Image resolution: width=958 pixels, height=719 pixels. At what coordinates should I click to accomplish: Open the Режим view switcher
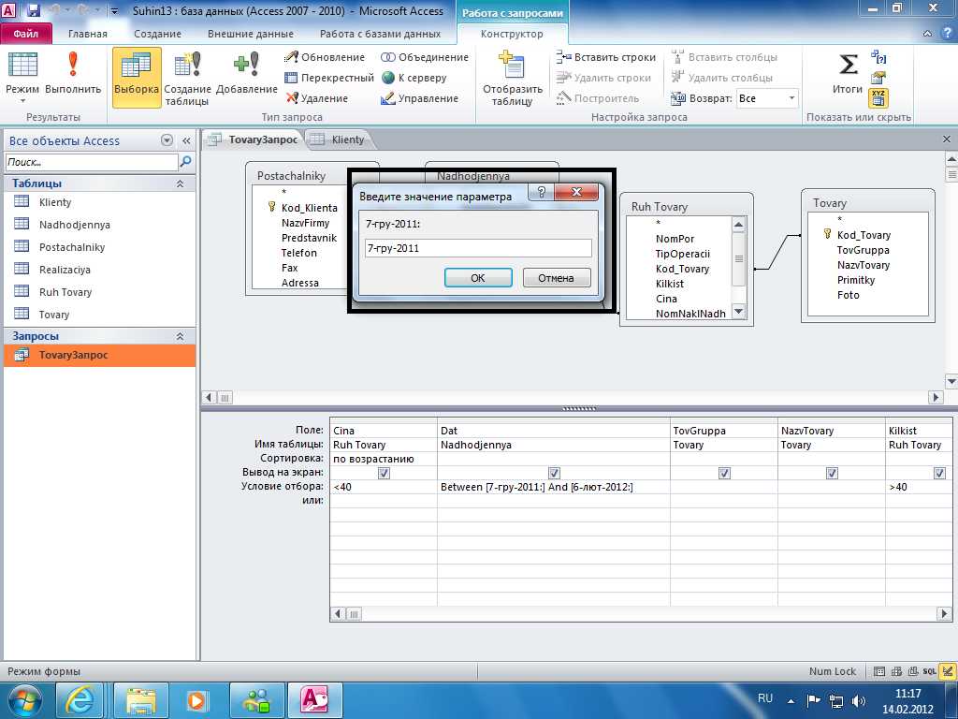[x=22, y=77]
